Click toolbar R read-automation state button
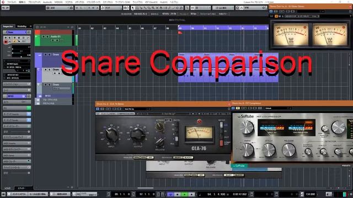The height and width of the screenshot is (198, 353). coord(89,8)
